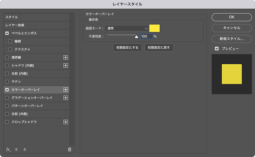
Task: Open the 描画モード dropdown
Action: (x=127, y=28)
